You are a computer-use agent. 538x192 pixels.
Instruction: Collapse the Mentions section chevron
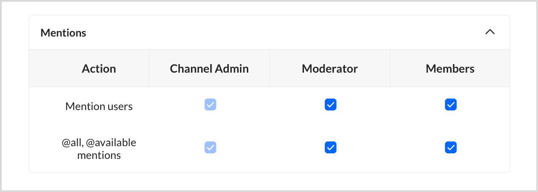[x=490, y=32]
